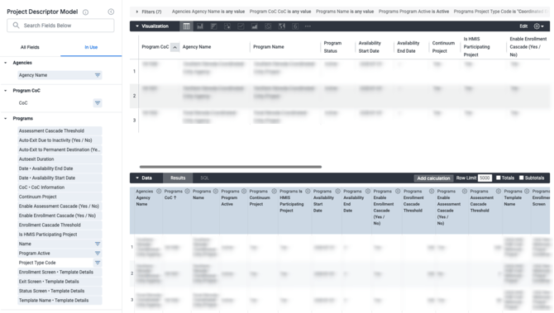Click the Search Fields Below input

point(60,26)
